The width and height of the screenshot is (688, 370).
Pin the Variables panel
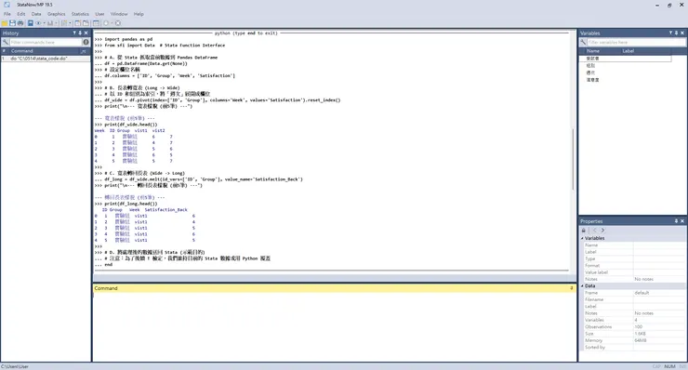click(676, 33)
